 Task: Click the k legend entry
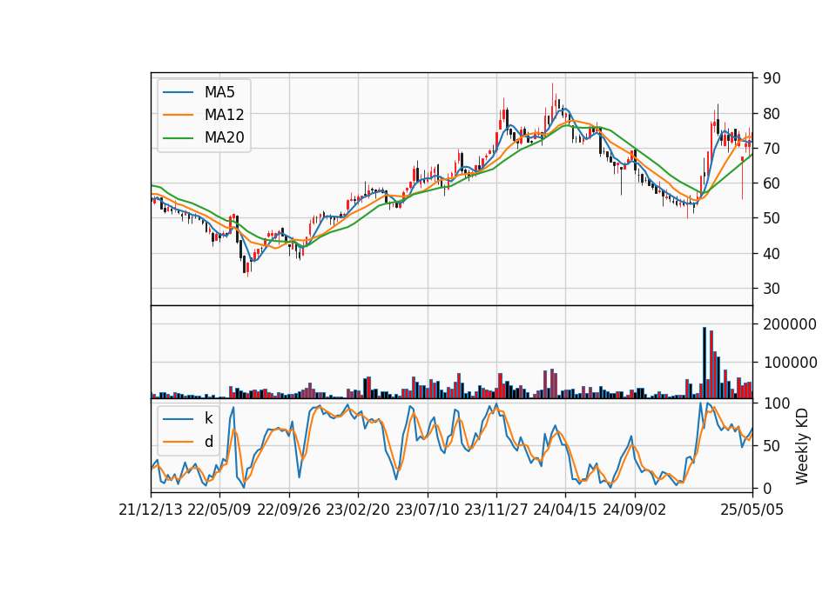208,418
